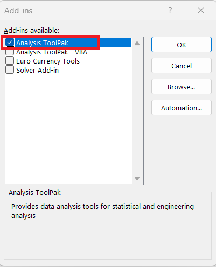Dismiss the dialog with Cancel
Image resolution: width=216 pixels, height=267 pixels.
point(182,66)
